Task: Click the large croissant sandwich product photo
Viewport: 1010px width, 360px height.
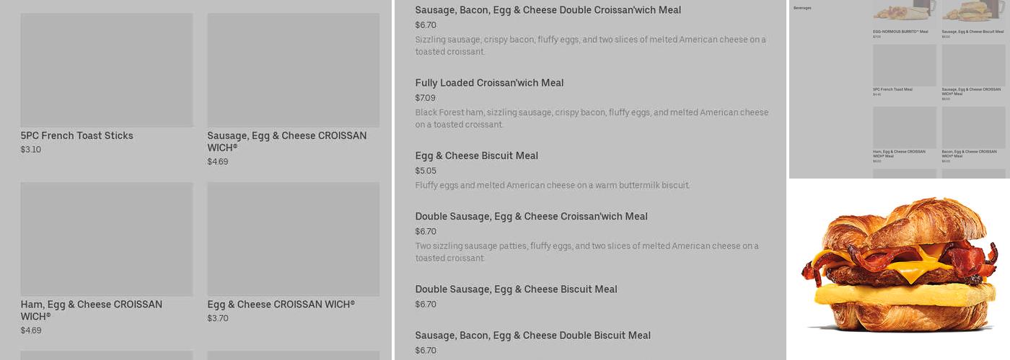Action: click(900, 266)
